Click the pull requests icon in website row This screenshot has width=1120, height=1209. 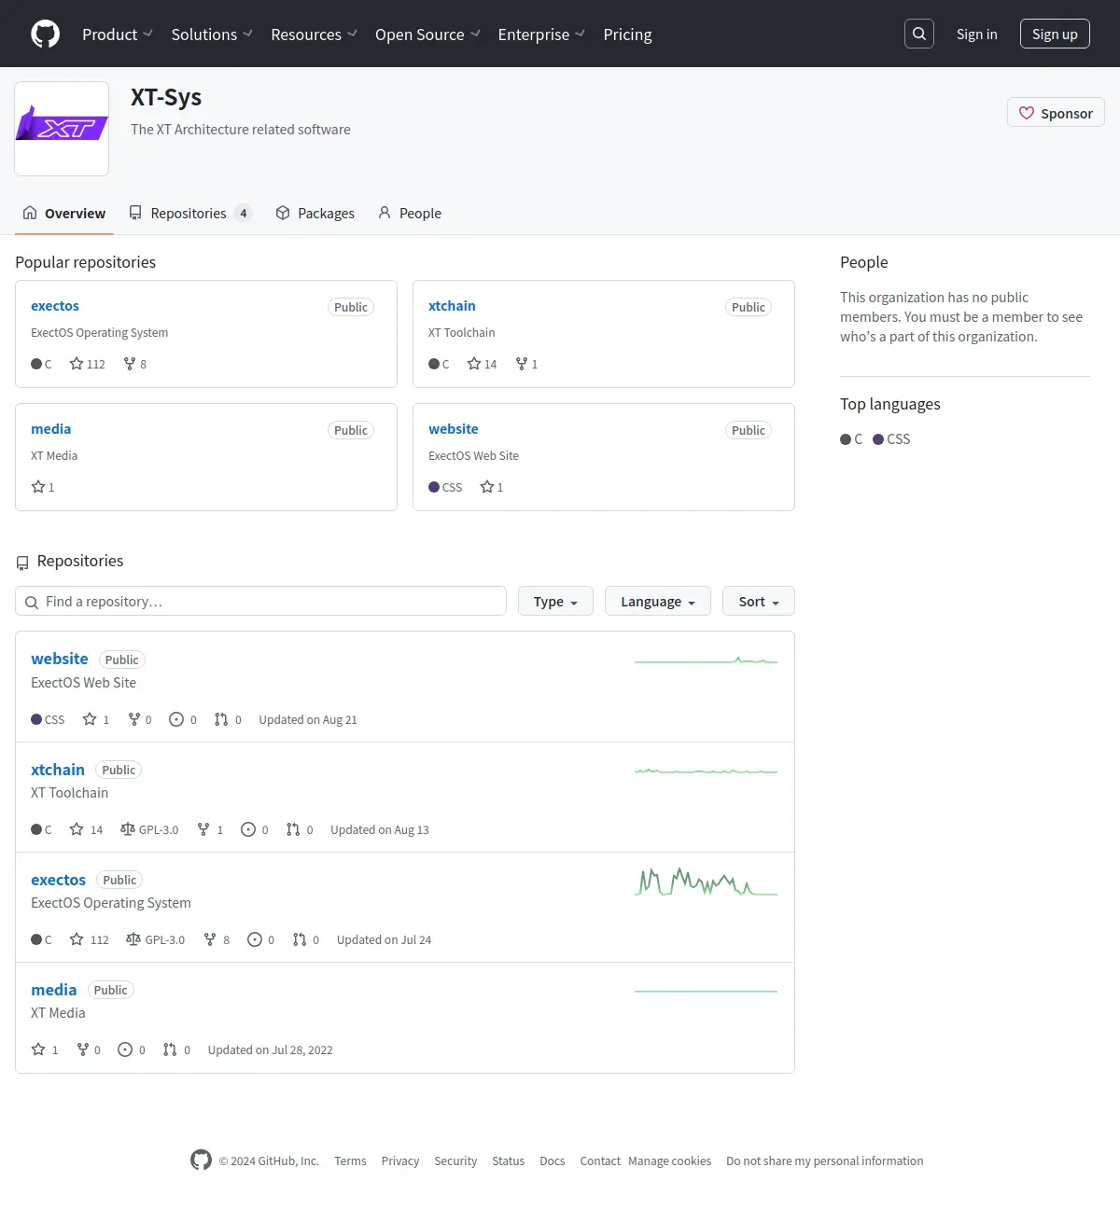(x=221, y=719)
